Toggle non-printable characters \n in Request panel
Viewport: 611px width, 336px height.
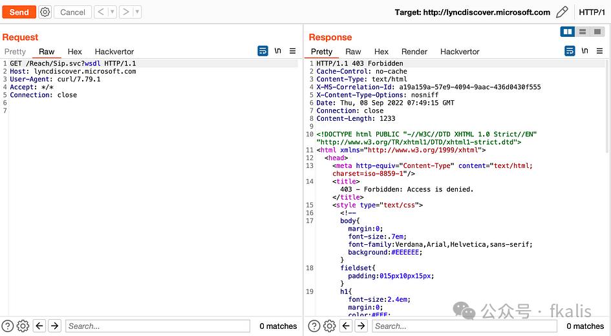(277, 50)
